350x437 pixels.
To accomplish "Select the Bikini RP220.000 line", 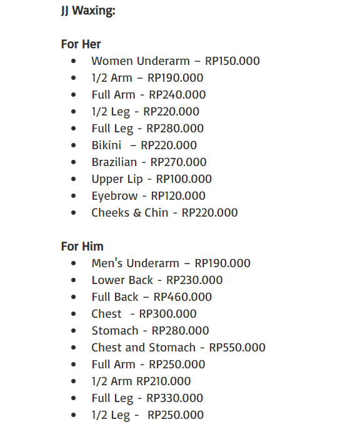I will 144,145.
